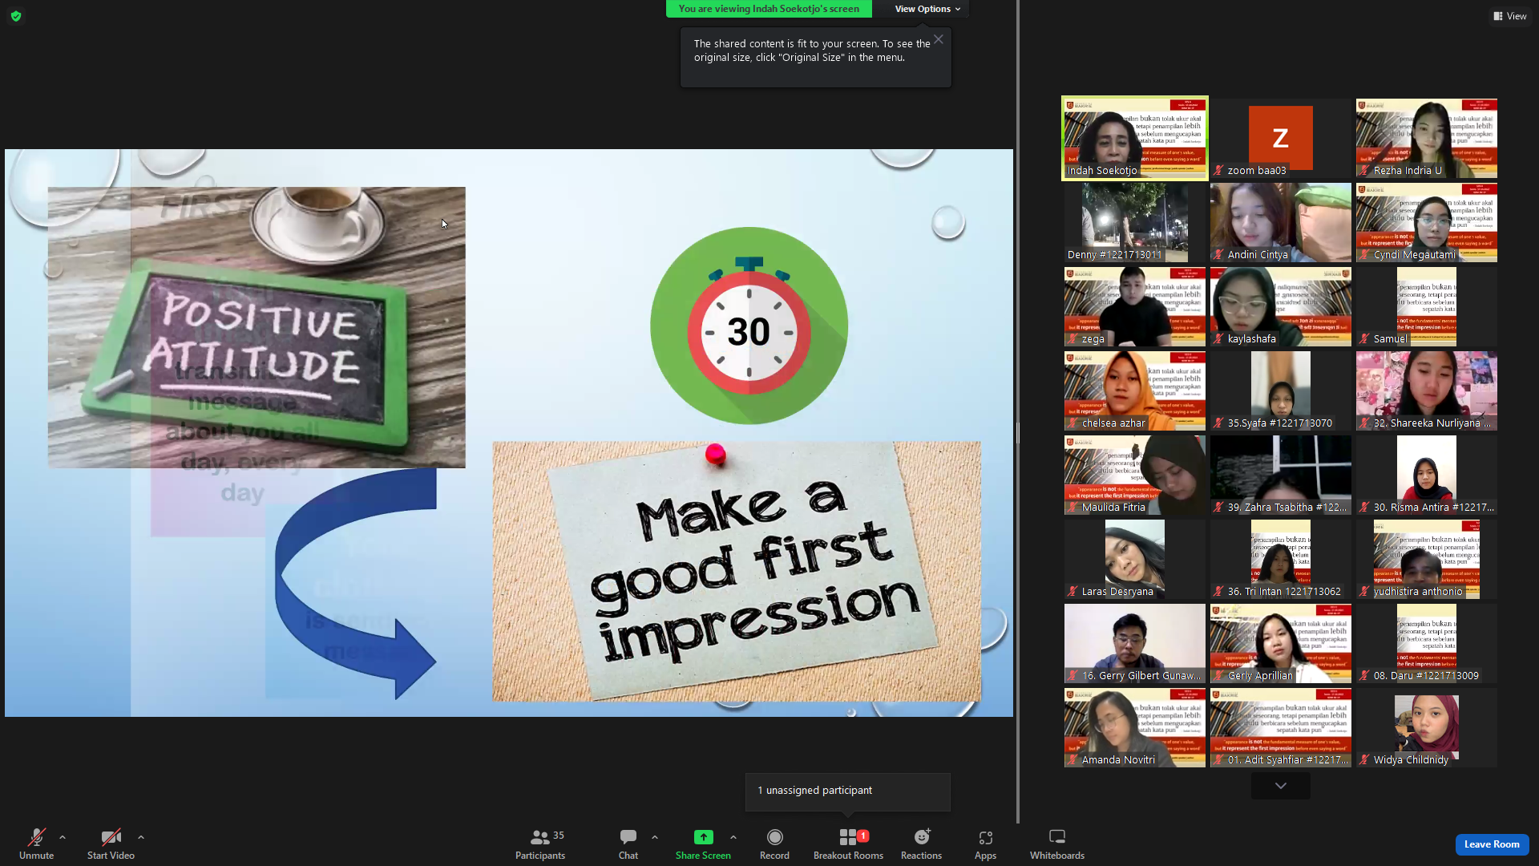The height and width of the screenshot is (866, 1539).
Task: Select 30. Risma Antira video tile
Action: click(x=1426, y=475)
